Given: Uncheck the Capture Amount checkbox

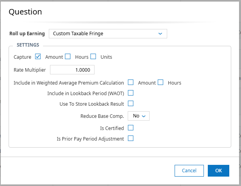Looking at the screenshot, I should coord(38,56).
